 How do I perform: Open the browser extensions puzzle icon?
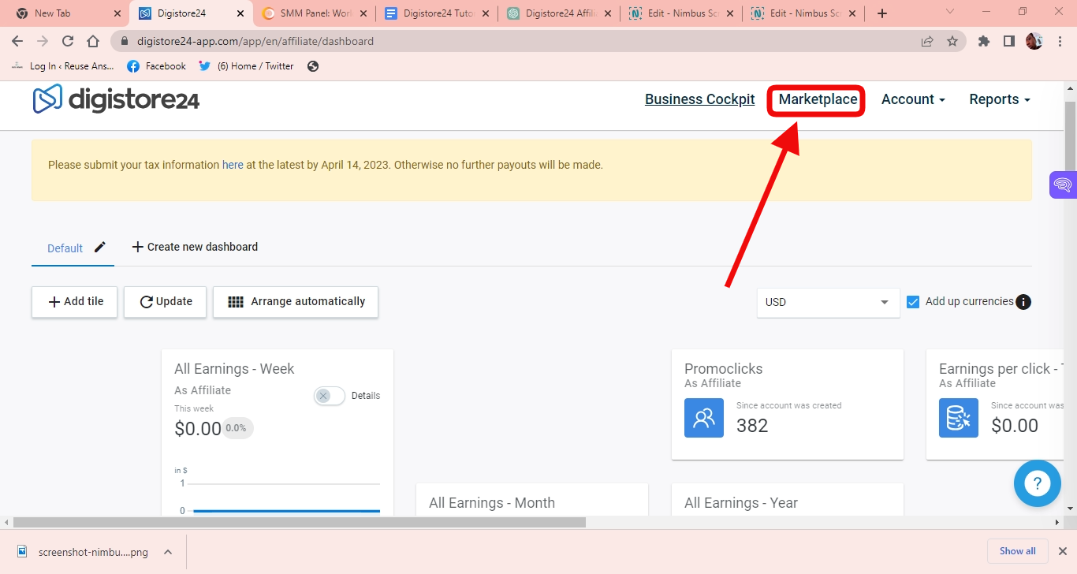(984, 41)
